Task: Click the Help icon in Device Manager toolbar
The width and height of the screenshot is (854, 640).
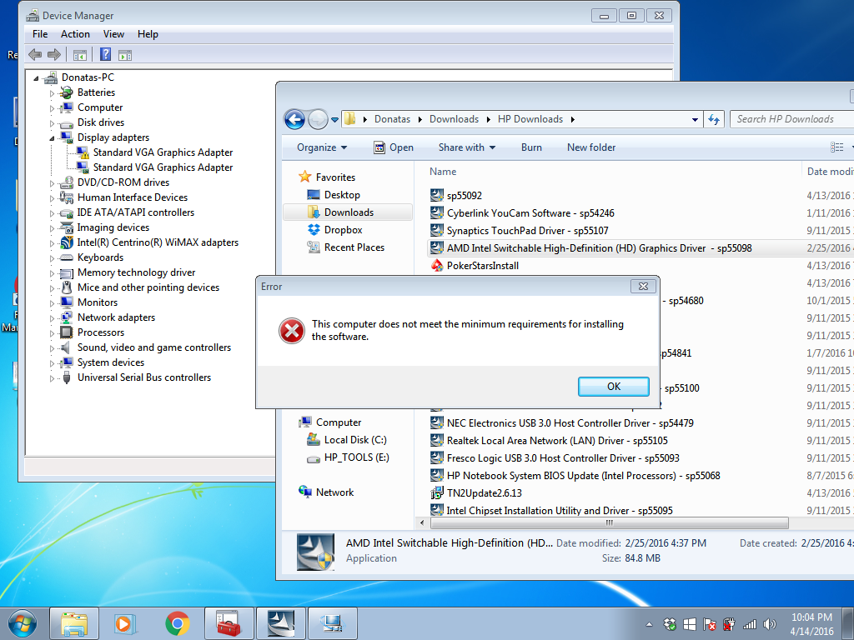Action: point(106,55)
